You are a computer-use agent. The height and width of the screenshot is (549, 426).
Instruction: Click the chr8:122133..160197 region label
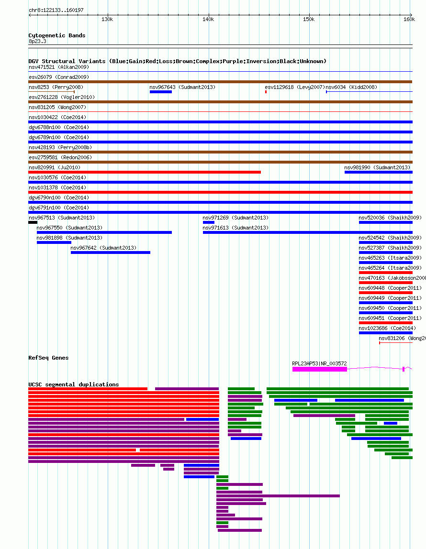pos(56,10)
